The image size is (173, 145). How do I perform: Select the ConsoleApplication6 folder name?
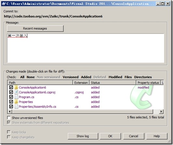tap(33, 87)
